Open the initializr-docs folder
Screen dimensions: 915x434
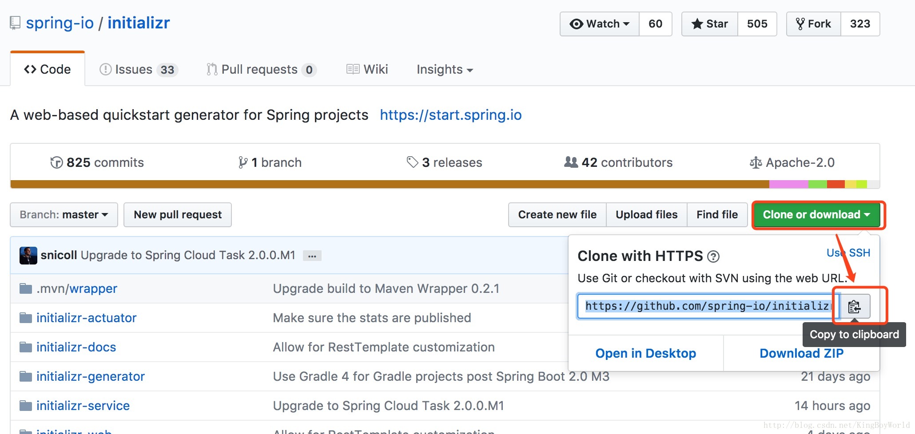tap(76, 347)
